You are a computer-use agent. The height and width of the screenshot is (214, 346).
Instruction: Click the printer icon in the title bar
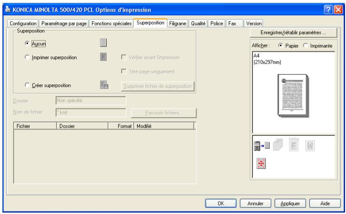[8, 10]
